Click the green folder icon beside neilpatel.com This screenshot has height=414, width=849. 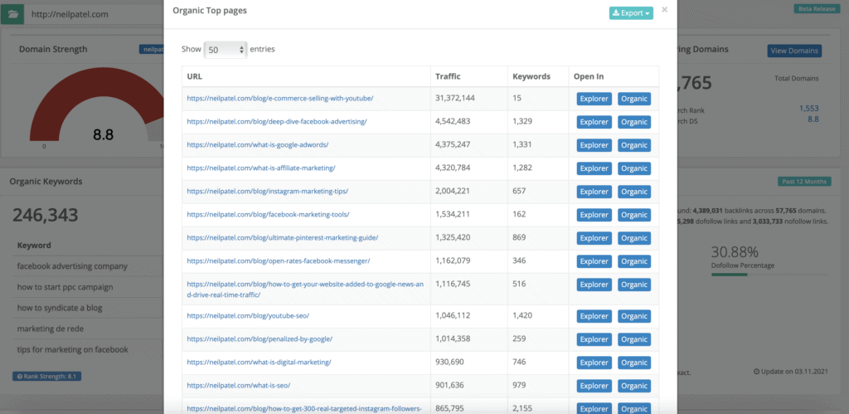12,14
